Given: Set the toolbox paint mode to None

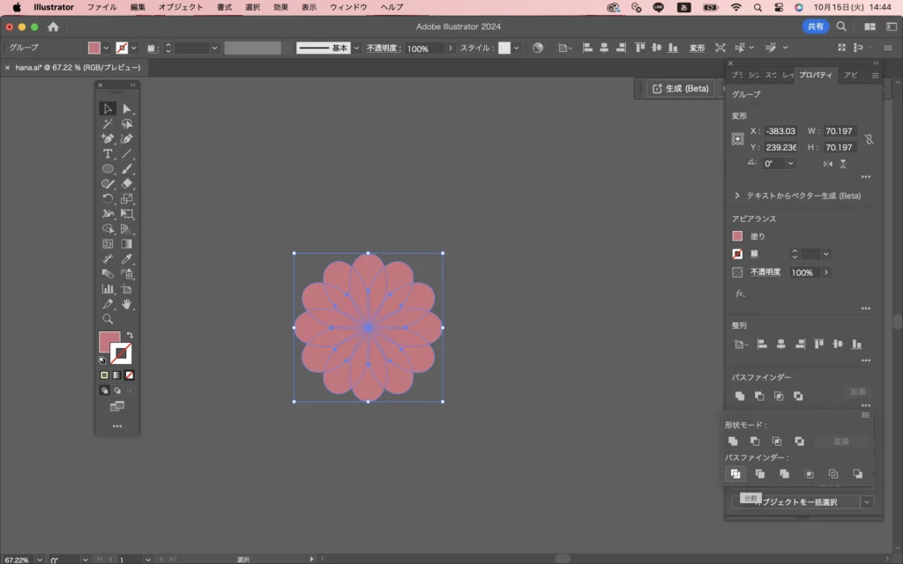Looking at the screenshot, I should point(130,375).
